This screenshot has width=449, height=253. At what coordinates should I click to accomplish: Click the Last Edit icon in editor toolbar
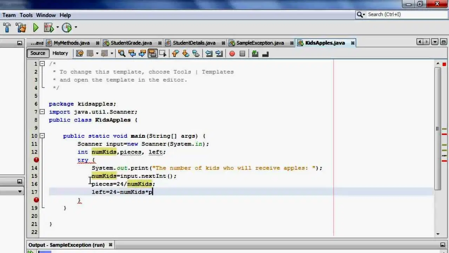pos(80,53)
